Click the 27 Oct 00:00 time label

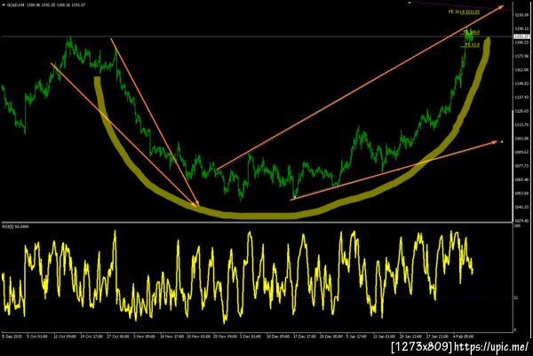pyautogui.click(x=118, y=336)
